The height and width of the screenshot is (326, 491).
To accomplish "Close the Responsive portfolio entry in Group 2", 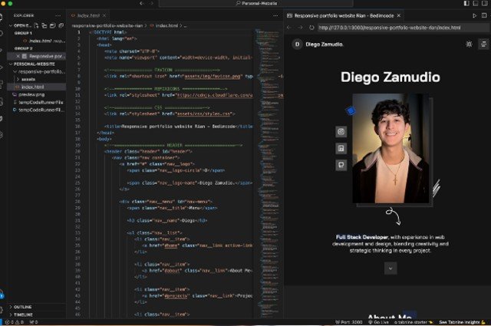I will pos(18,56).
